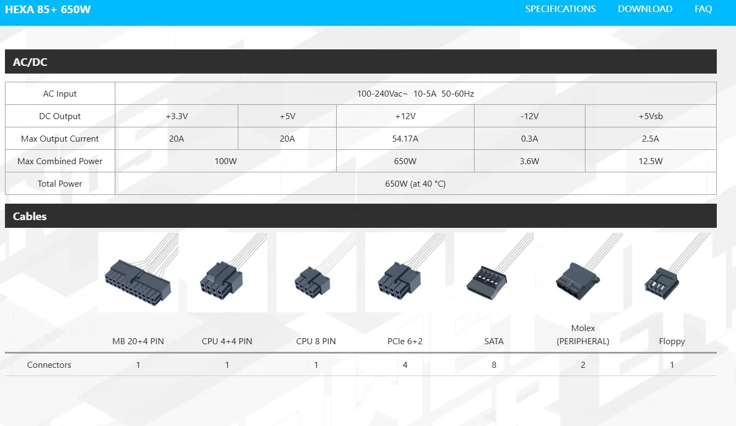Image resolution: width=736 pixels, height=426 pixels.
Task: Click the Connectors row label
Action: (x=49, y=365)
